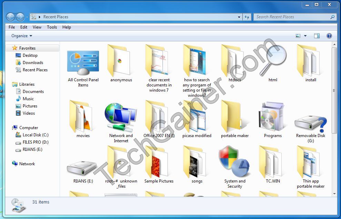
Task: Open the View menu
Action: click(x=37, y=27)
